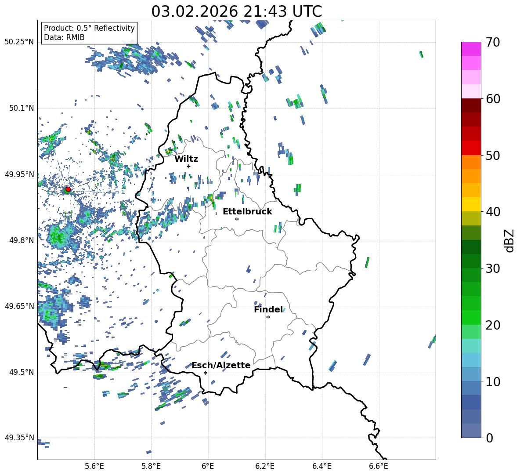Pick the magenta swatch at colorbar top
Screen dimensions: 520x475
coord(471,49)
